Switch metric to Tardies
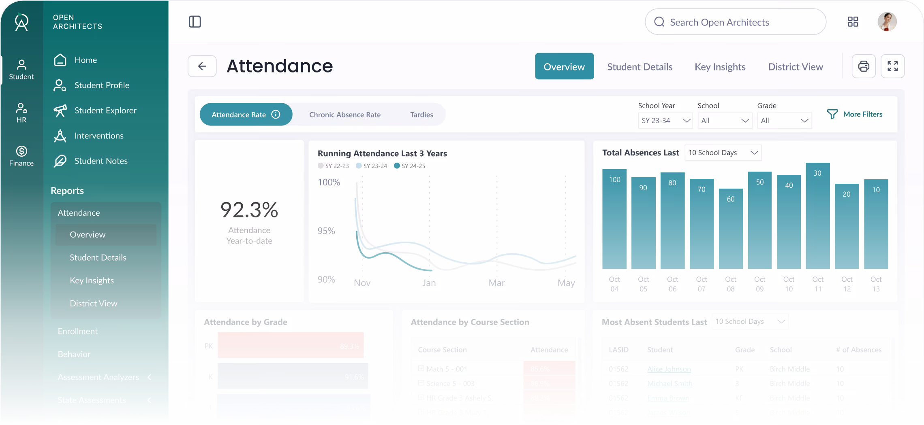The width and height of the screenshot is (924, 425). (x=421, y=115)
